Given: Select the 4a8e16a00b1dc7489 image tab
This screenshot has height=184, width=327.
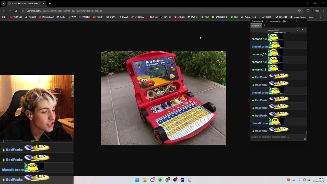Looking at the screenshot, I should coord(26,3).
